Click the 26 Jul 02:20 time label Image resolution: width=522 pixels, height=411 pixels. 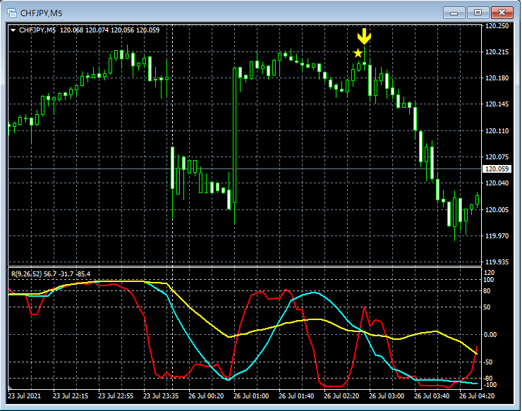click(341, 396)
